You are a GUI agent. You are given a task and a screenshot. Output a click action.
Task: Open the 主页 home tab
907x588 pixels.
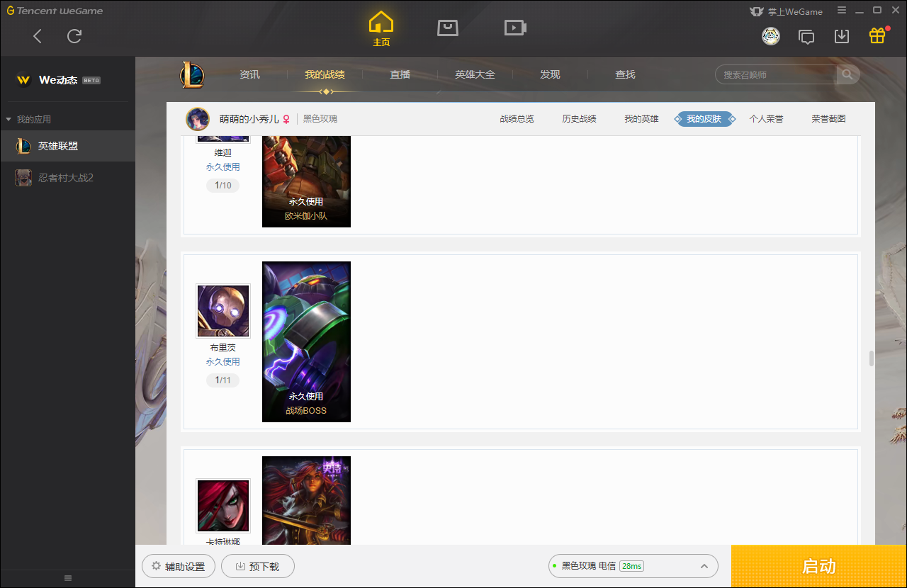click(381, 29)
